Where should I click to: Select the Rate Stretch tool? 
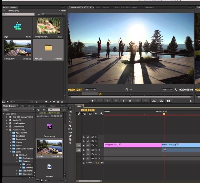70,122
